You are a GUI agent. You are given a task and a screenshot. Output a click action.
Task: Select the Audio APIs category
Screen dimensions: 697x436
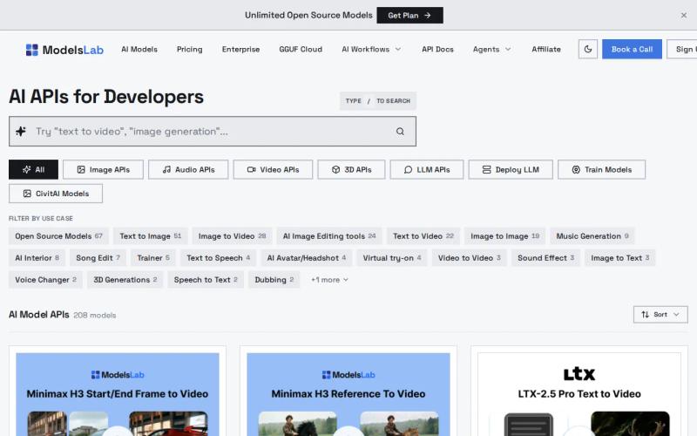(188, 169)
